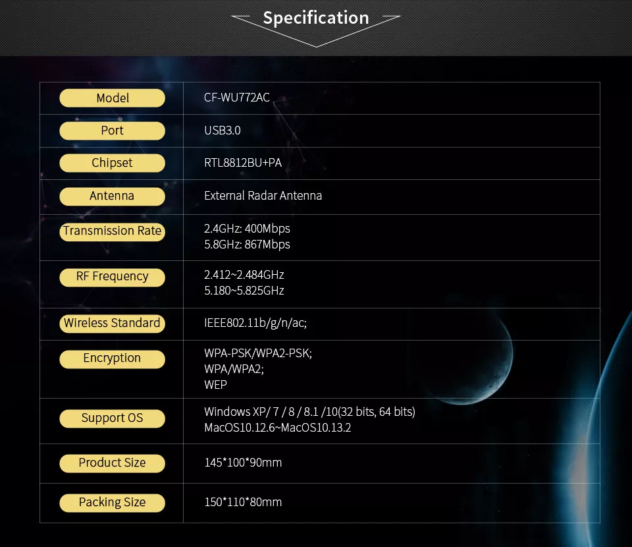Screen dimensions: 632x547
Task: Select the Encryption label badge
Action: pos(112,359)
